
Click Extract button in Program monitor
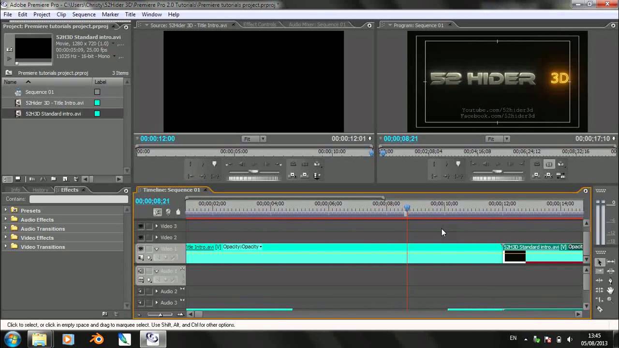(x=549, y=175)
